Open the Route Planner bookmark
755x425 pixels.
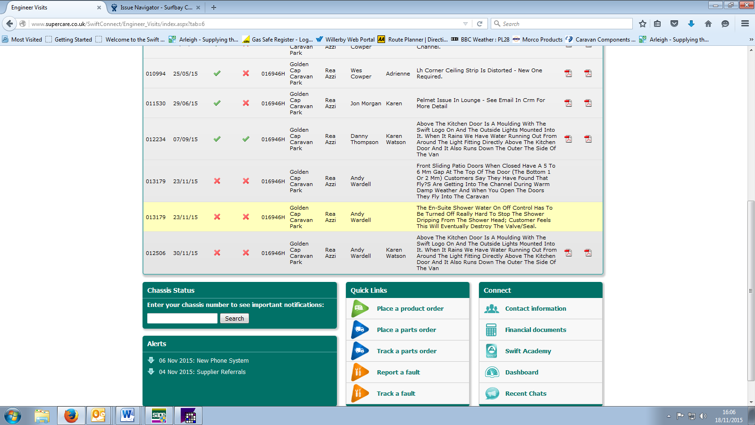pos(413,40)
